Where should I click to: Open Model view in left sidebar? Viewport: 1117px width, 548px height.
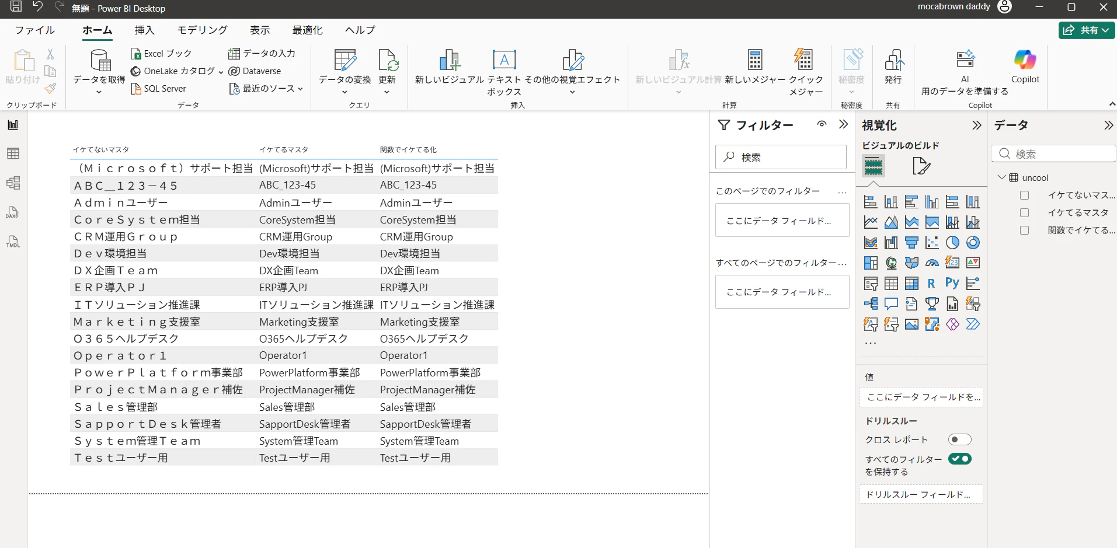coord(13,183)
